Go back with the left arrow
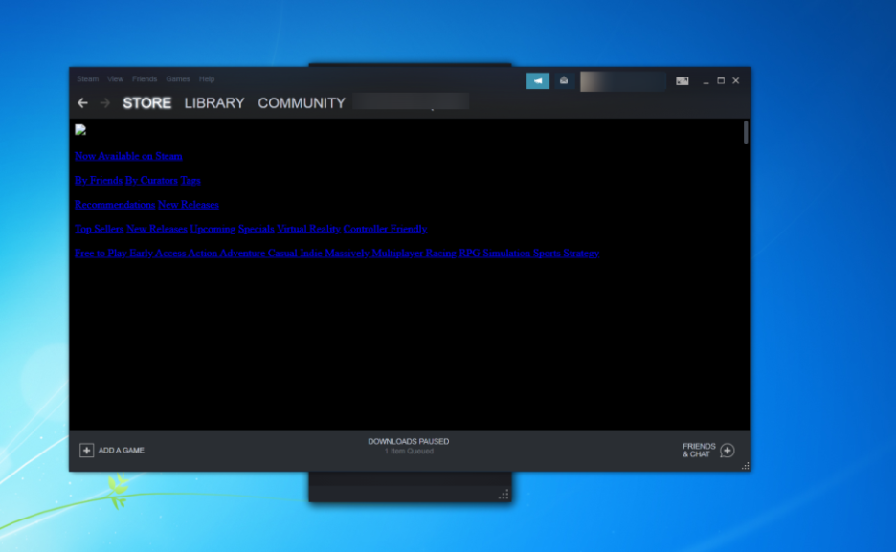 [x=83, y=102]
